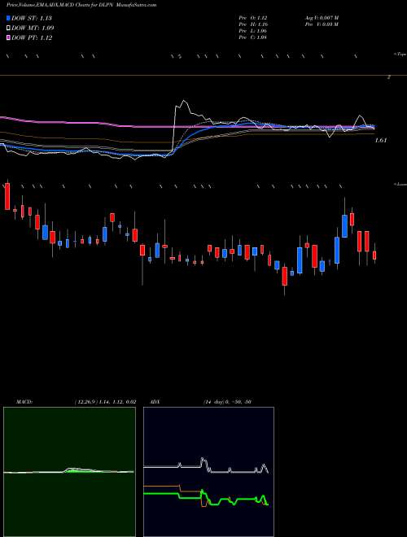This screenshot has height=537, width=407.
Task: Select the 'DOW PT: 1.12' legend label
Action: [x=32, y=37]
